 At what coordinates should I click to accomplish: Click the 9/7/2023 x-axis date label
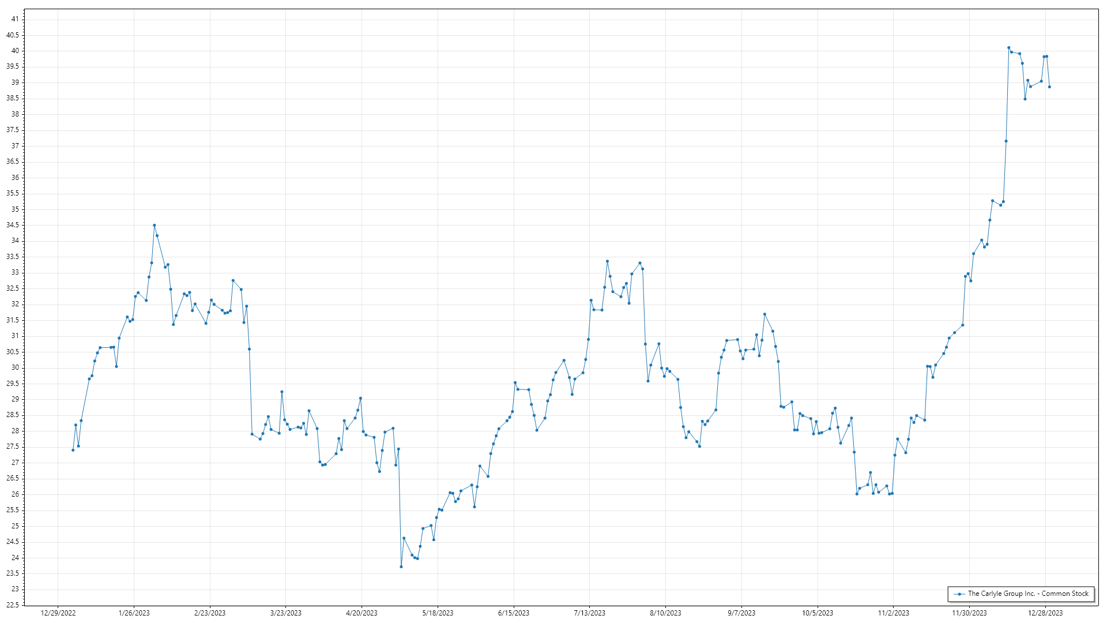coord(741,613)
